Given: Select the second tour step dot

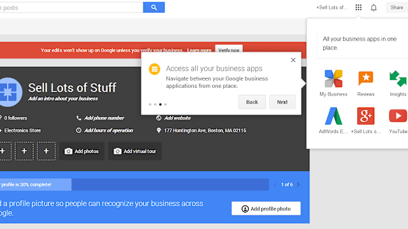Looking at the screenshot, I should 155,104.
